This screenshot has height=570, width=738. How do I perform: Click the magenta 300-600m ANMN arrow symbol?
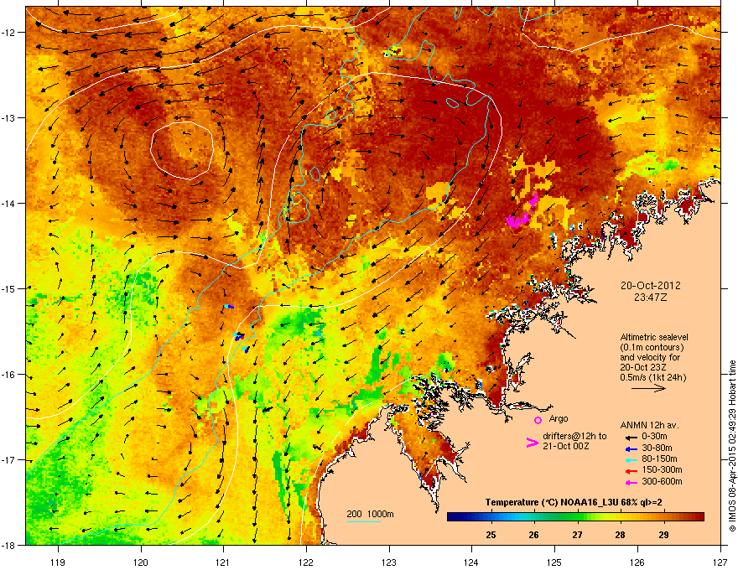click(631, 483)
